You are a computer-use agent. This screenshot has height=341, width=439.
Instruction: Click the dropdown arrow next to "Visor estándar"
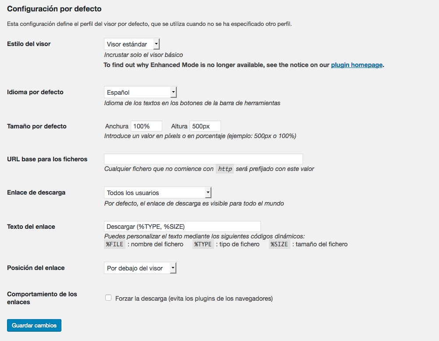(156, 44)
